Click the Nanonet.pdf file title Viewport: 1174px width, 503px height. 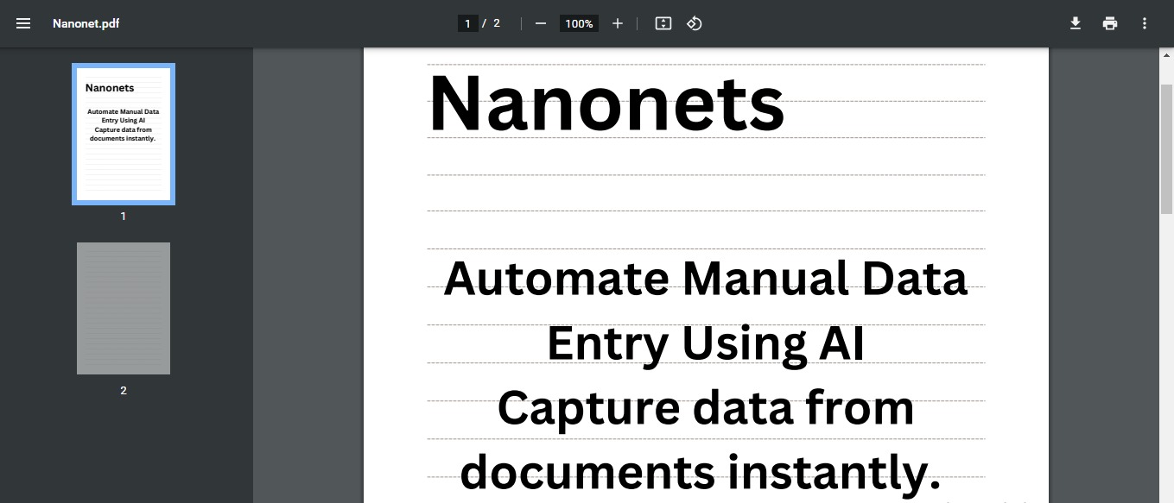click(86, 23)
